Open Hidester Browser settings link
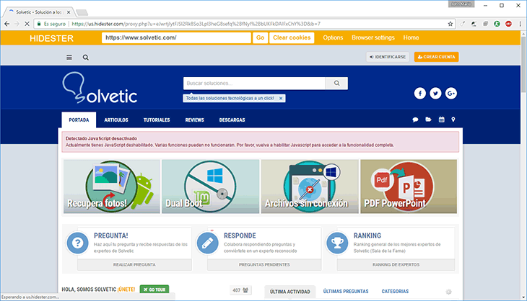527x301 pixels. pos(373,38)
